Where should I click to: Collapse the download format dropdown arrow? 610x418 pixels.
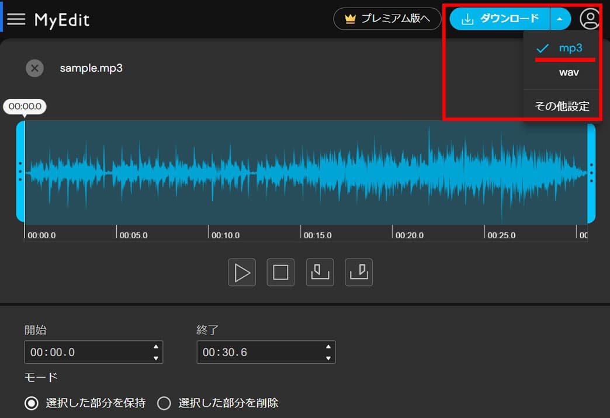(x=560, y=19)
